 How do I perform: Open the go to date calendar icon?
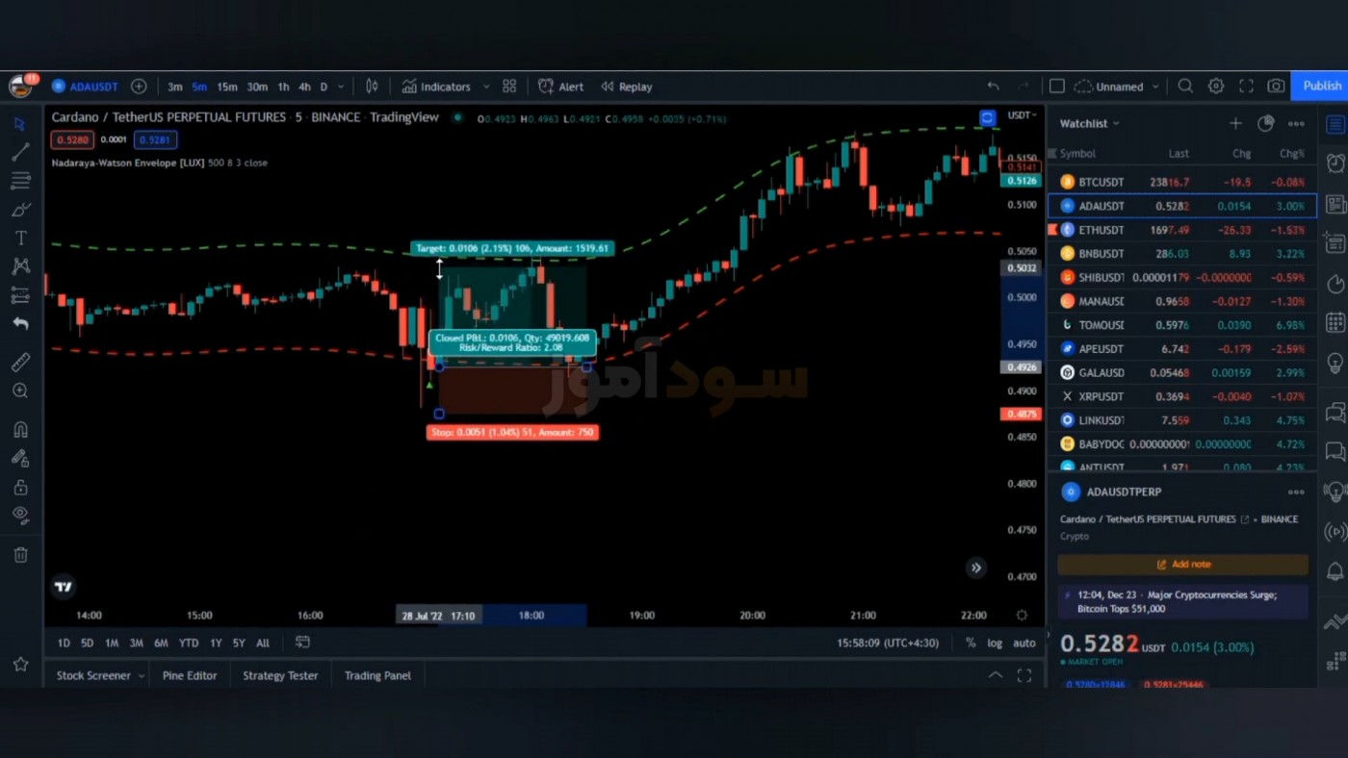[x=302, y=643]
